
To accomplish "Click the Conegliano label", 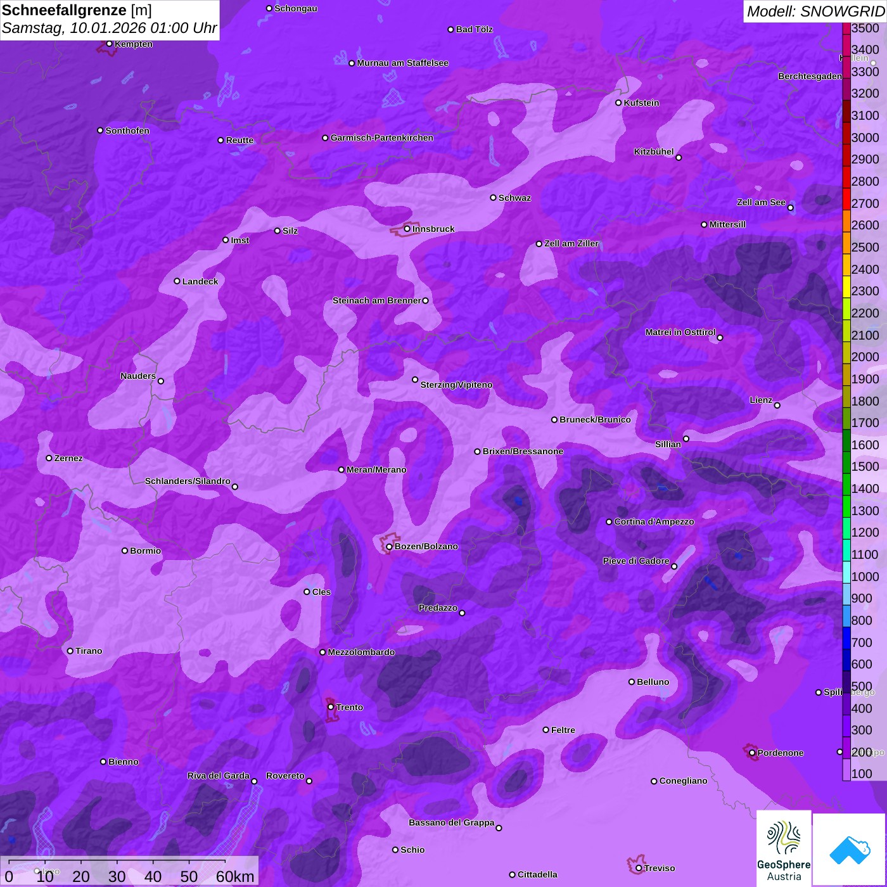I will tap(683, 781).
